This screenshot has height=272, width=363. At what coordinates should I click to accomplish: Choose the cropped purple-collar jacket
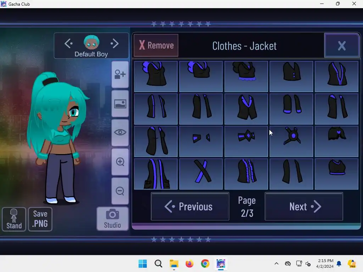[201, 76]
